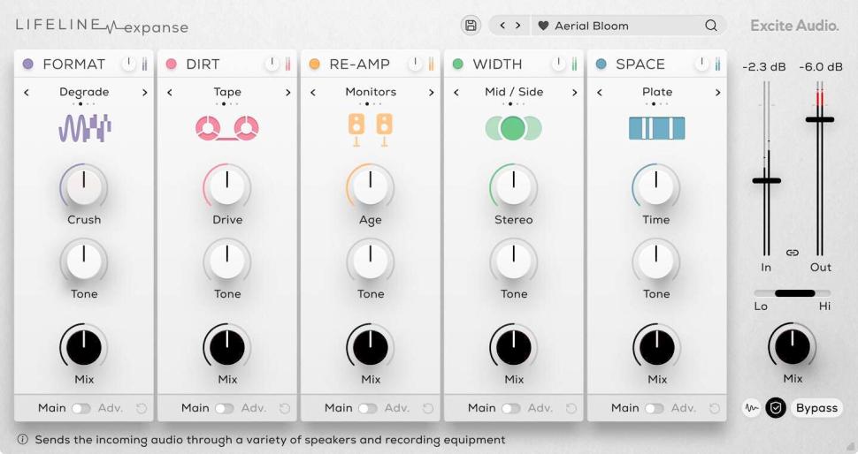Click the Monitors speaker icon in RE-AMP

(x=371, y=130)
